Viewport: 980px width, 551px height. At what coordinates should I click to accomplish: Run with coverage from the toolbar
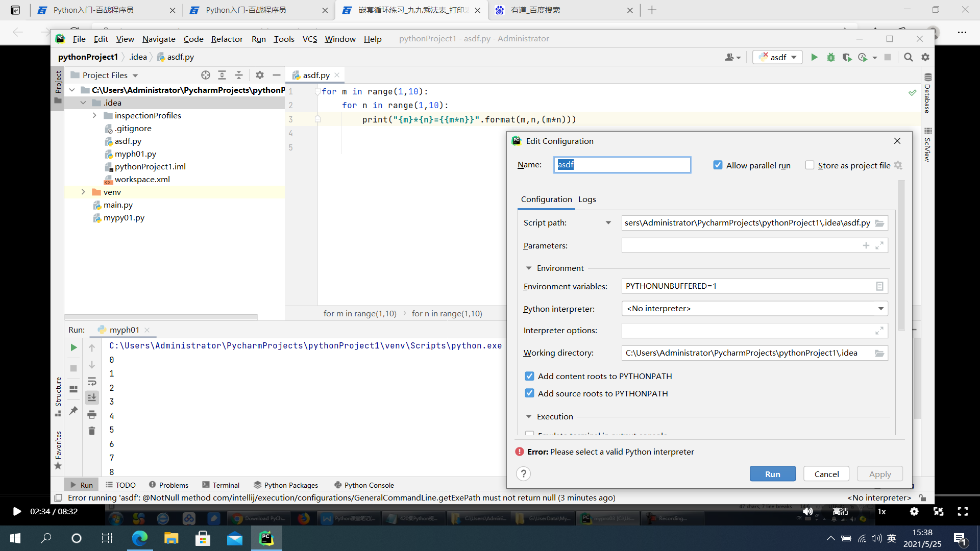[847, 57]
